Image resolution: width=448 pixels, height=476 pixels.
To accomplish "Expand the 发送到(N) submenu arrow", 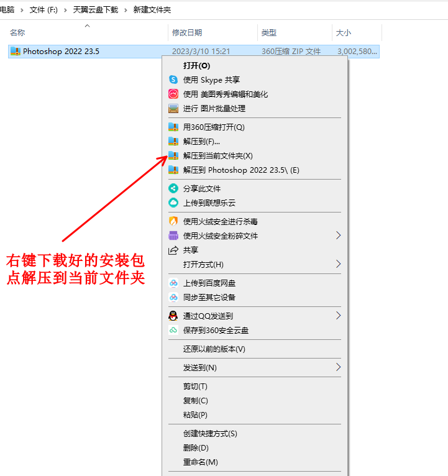I will click(338, 367).
